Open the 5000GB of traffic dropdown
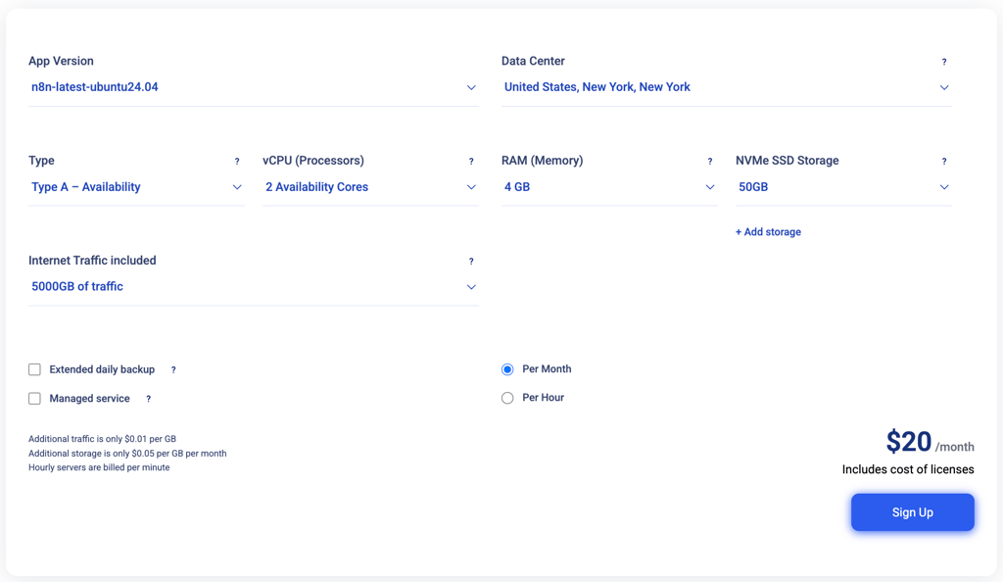The image size is (1003, 582). [254, 287]
